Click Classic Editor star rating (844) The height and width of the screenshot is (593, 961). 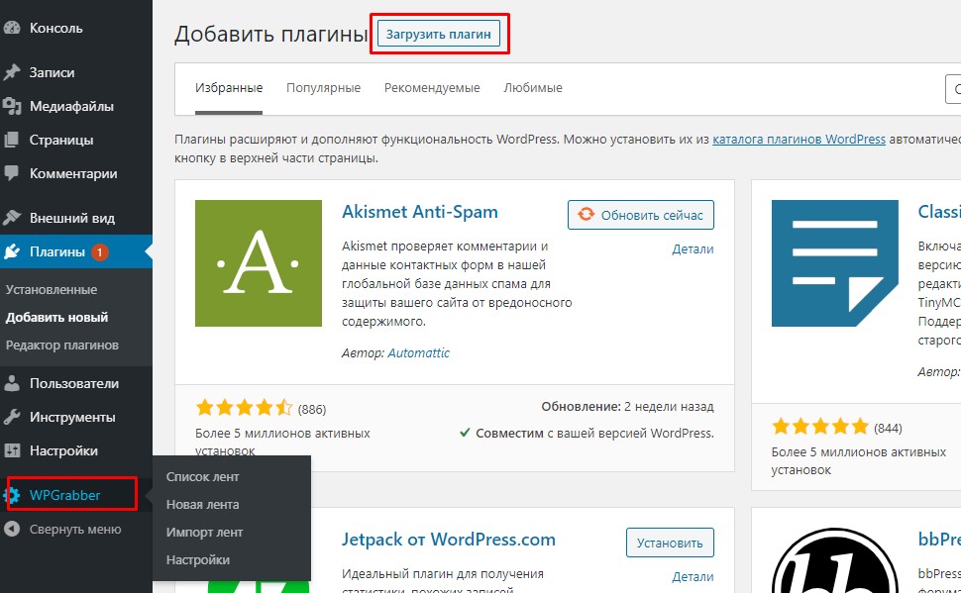pyautogui.click(x=820, y=426)
